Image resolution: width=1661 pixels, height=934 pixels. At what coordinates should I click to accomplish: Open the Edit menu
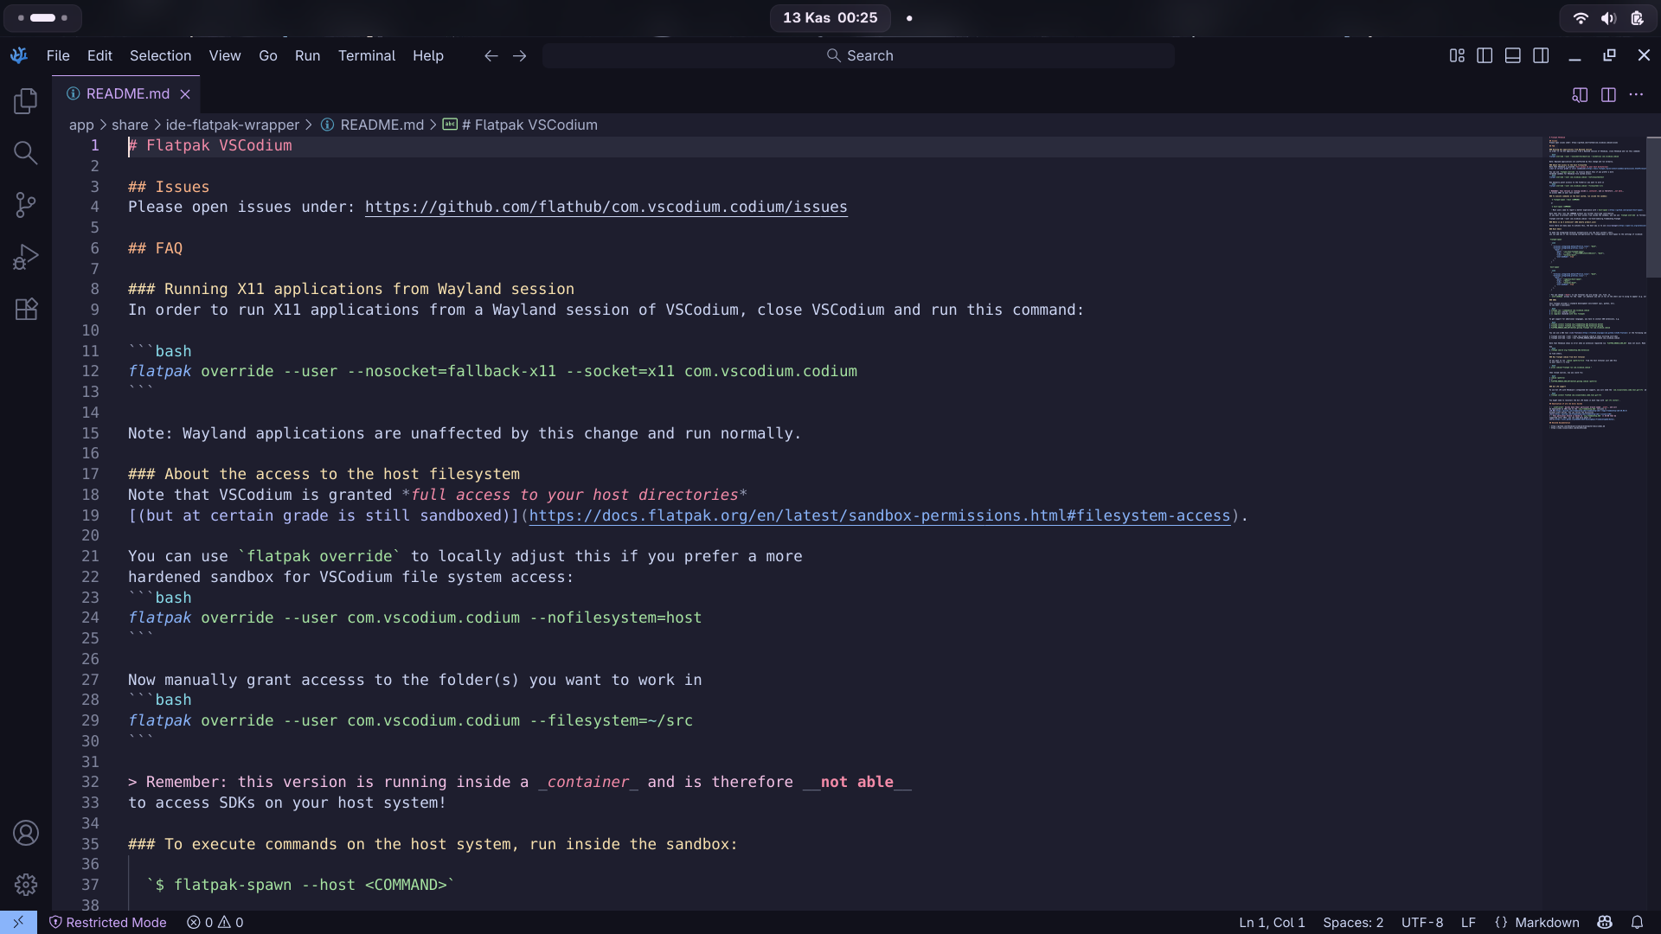pos(99,55)
